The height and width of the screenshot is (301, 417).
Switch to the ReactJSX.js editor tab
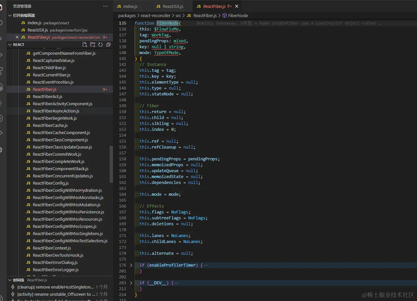coord(173,6)
